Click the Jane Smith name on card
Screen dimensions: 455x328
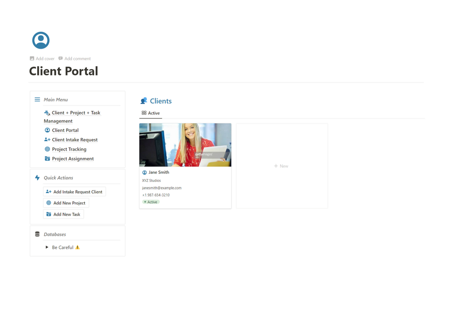[x=159, y=172]
